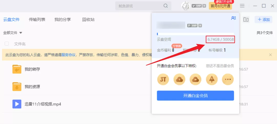
Task: Click the 可领取 badge
Action: 177,46
